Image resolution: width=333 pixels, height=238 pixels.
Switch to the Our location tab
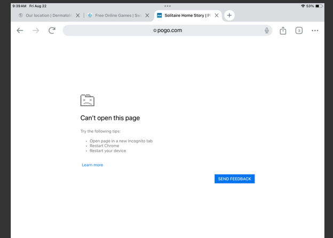pos(45,15)
